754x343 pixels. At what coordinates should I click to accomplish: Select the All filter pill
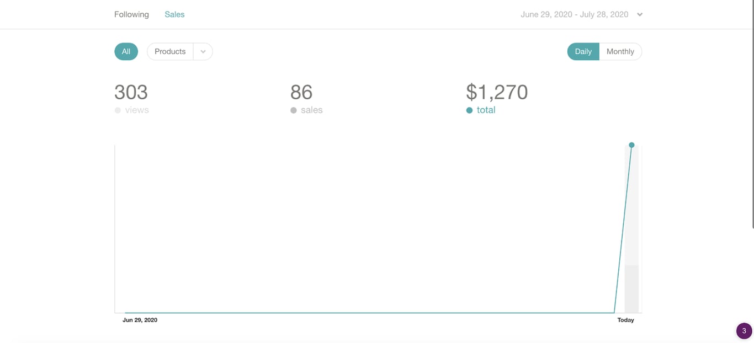pos(126,51)
